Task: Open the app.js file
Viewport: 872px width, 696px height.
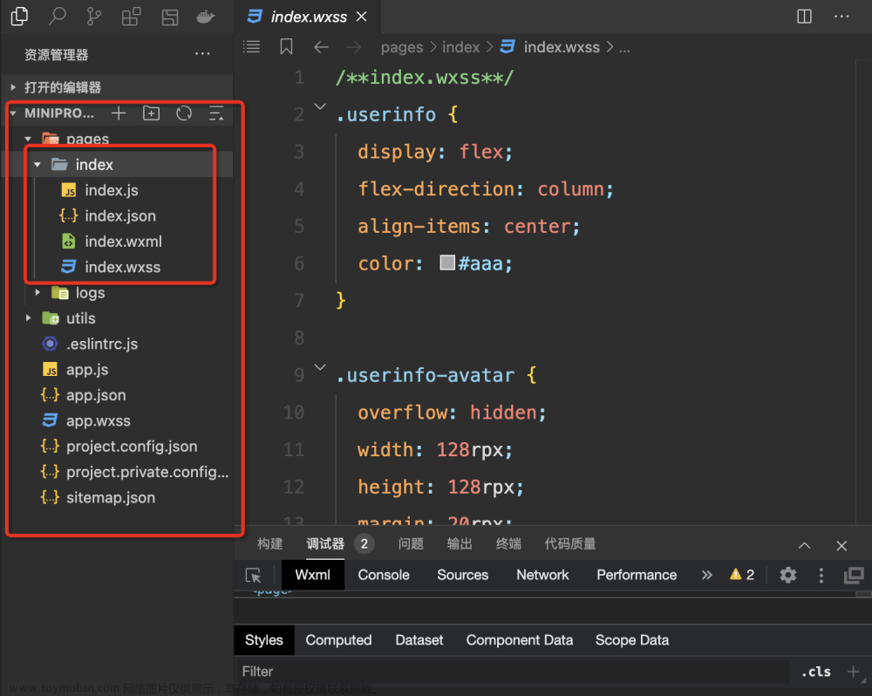Action: point(87,370)
